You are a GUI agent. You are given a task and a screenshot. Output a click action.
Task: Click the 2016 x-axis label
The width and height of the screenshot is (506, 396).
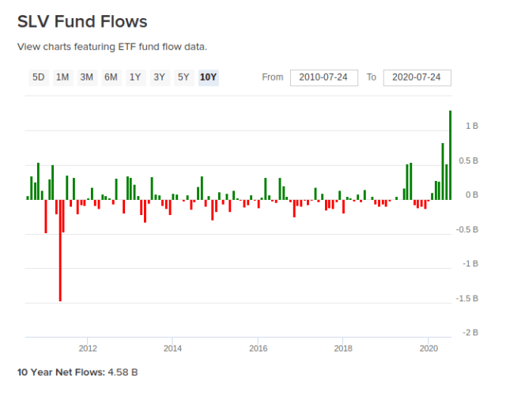[x=259, y=349]
